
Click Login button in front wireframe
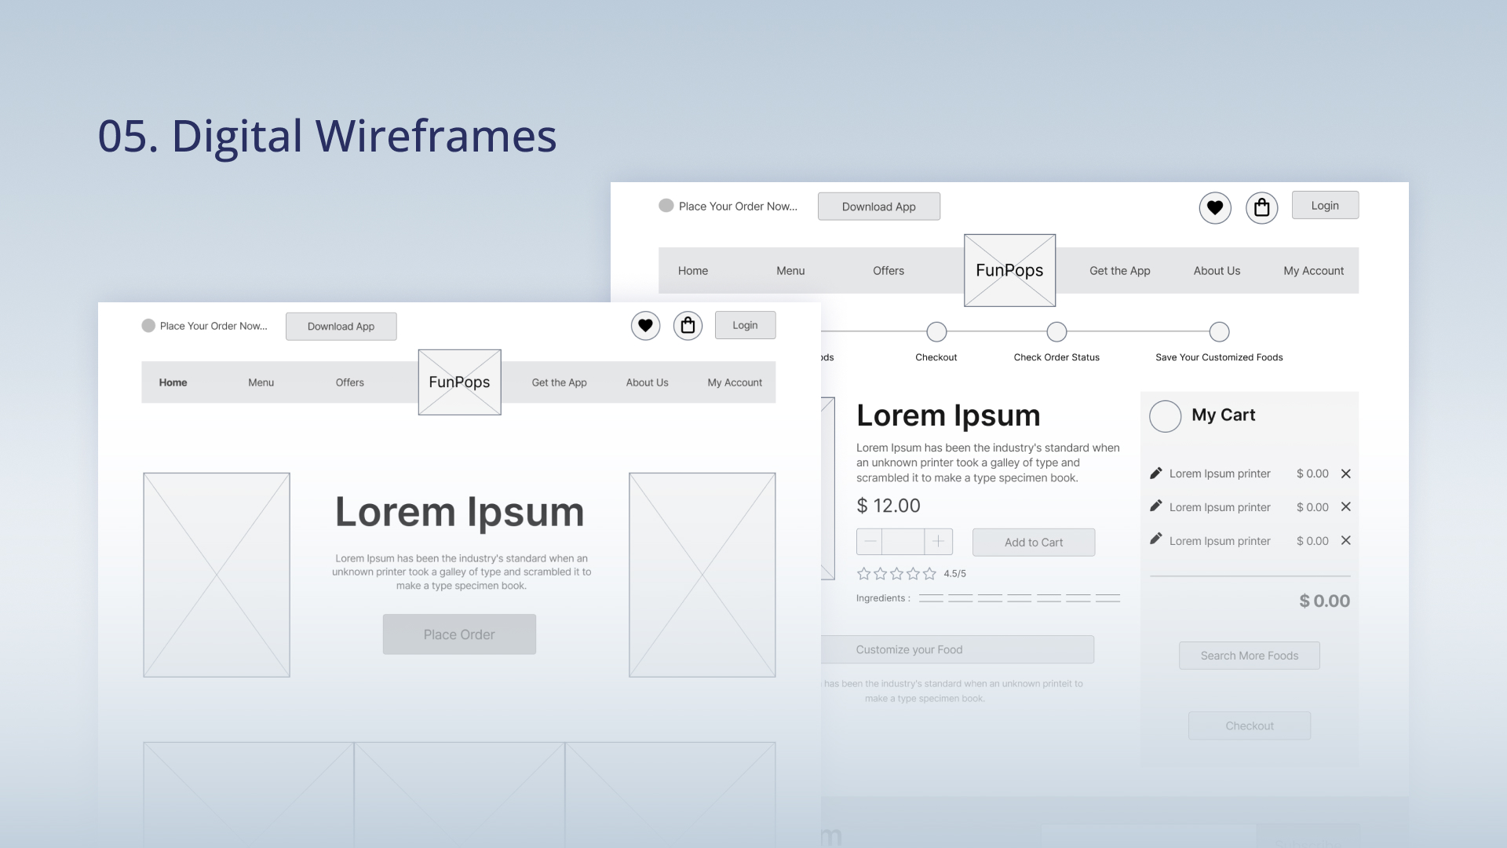click(x=746, y=325)
